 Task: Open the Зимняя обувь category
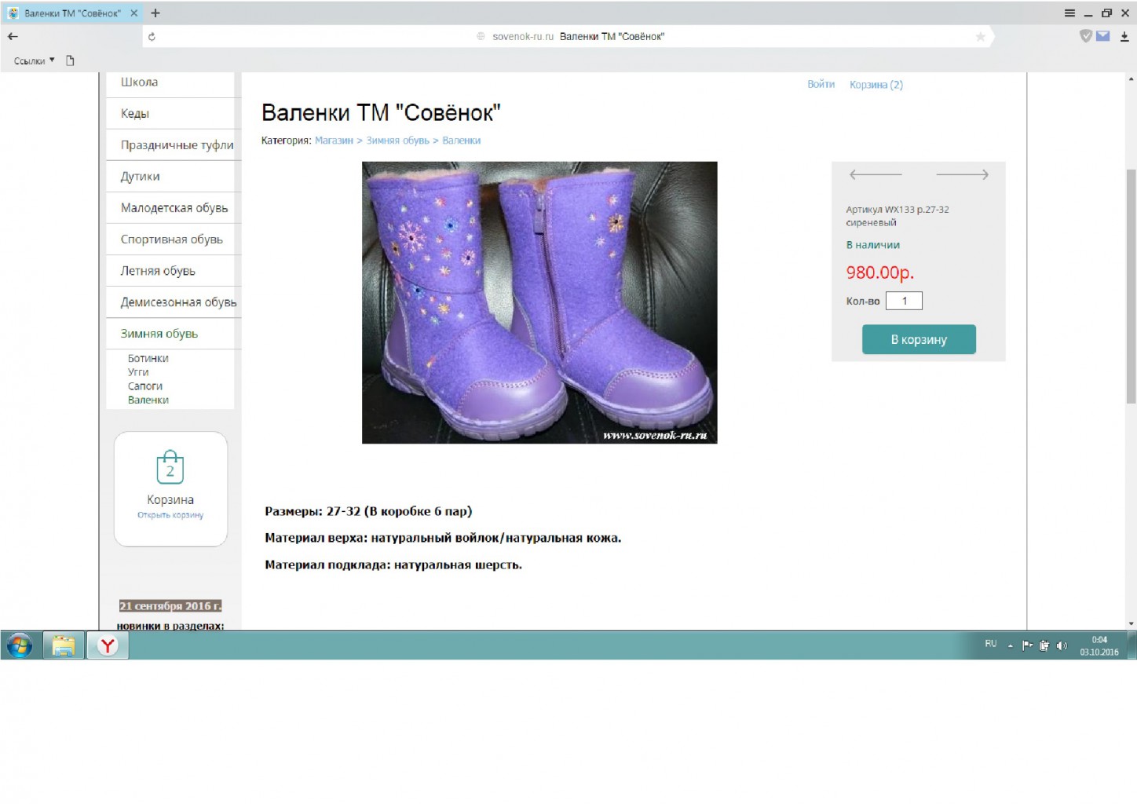click(x=159, y=333)
